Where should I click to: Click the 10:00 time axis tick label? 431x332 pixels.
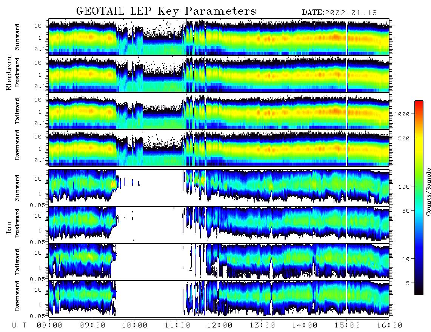[135, 325]
